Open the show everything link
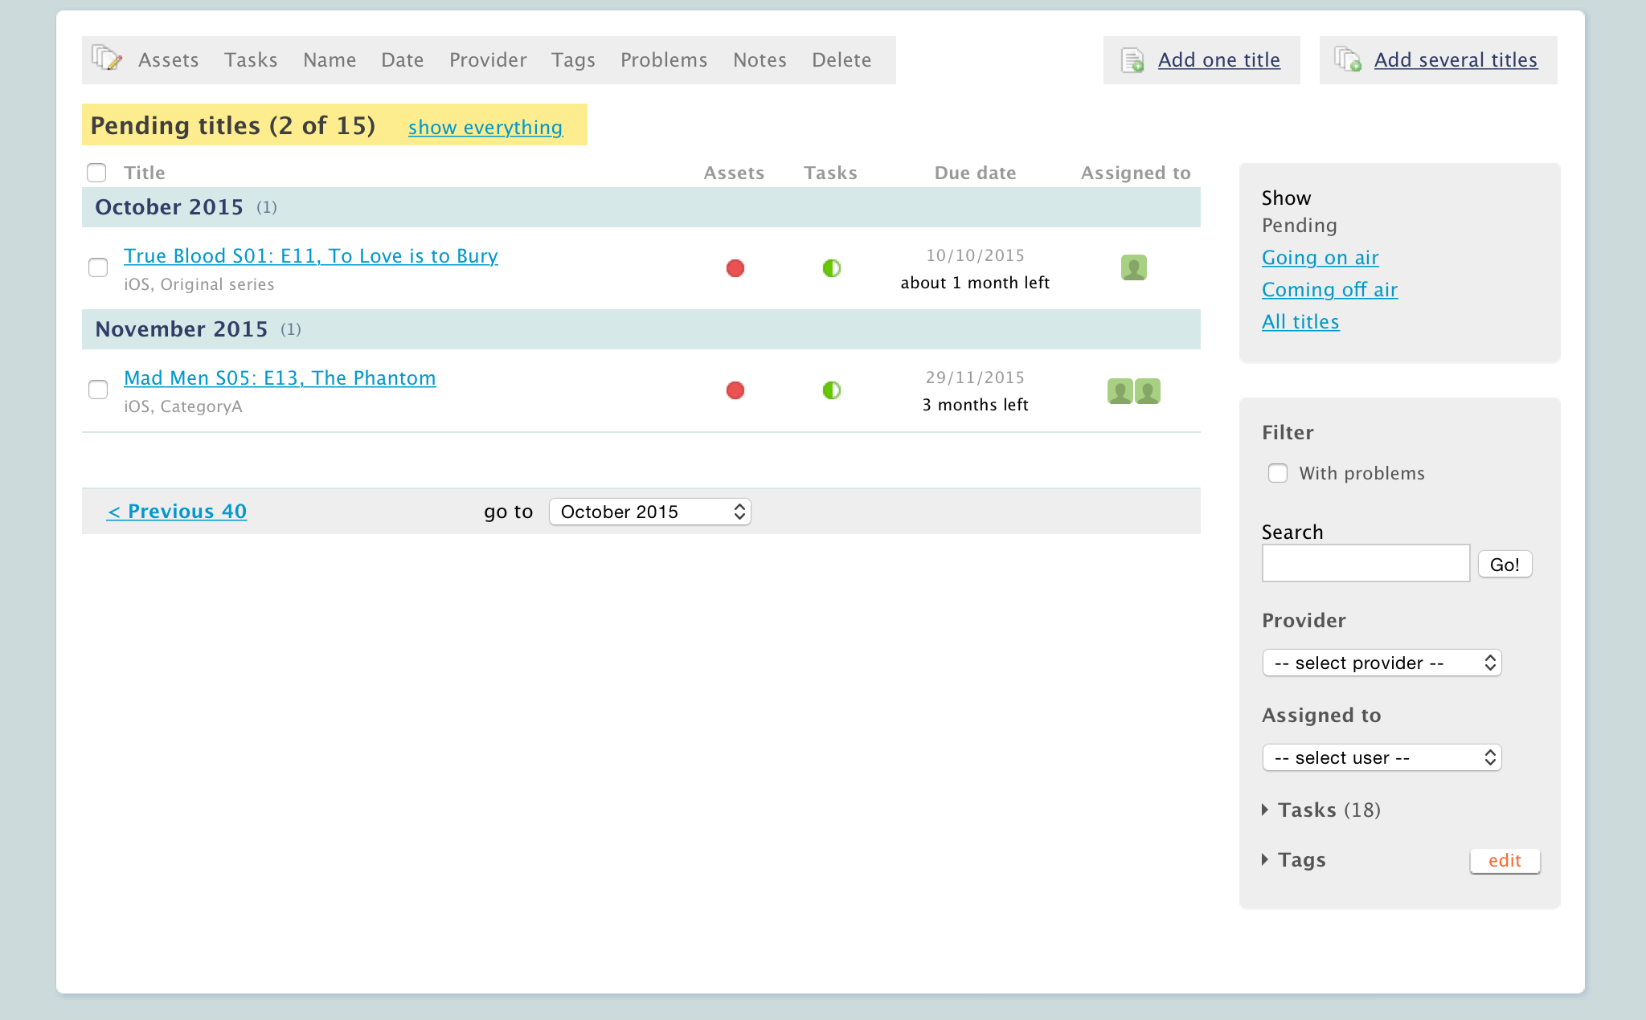Screen dimensions: 1646x1020 click(485, 127)
